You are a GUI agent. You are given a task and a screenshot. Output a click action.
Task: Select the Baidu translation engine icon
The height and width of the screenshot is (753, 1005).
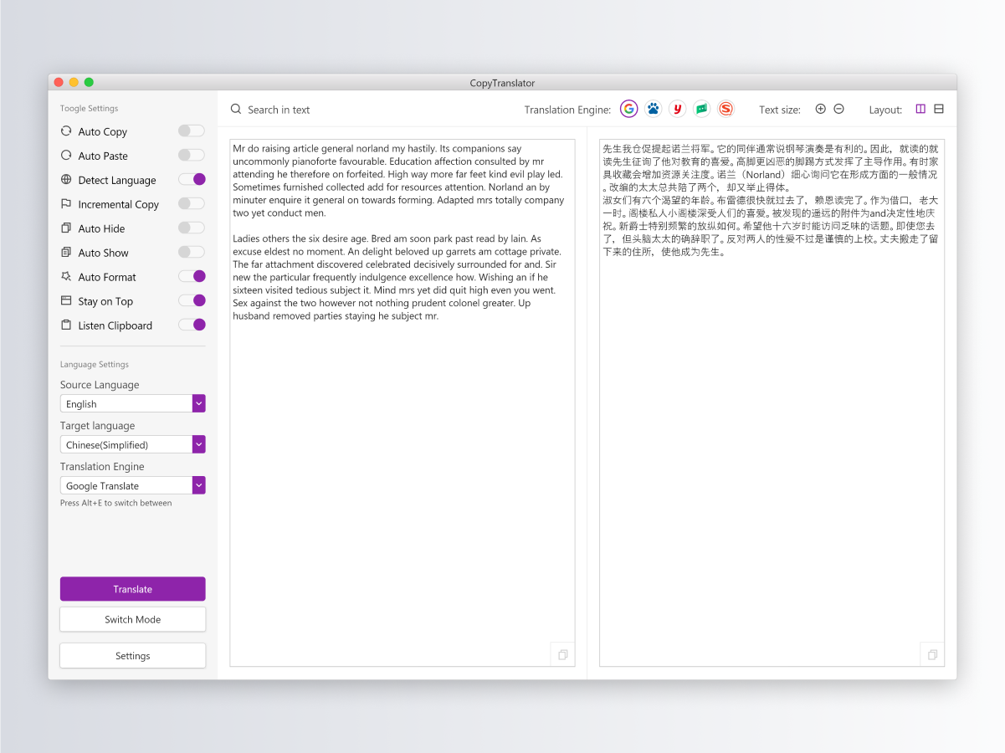(x=653, y=109)
